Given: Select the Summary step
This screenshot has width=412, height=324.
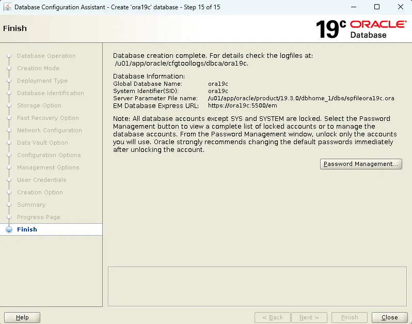Looking at the screenshot, I should (x=31, y=205).
